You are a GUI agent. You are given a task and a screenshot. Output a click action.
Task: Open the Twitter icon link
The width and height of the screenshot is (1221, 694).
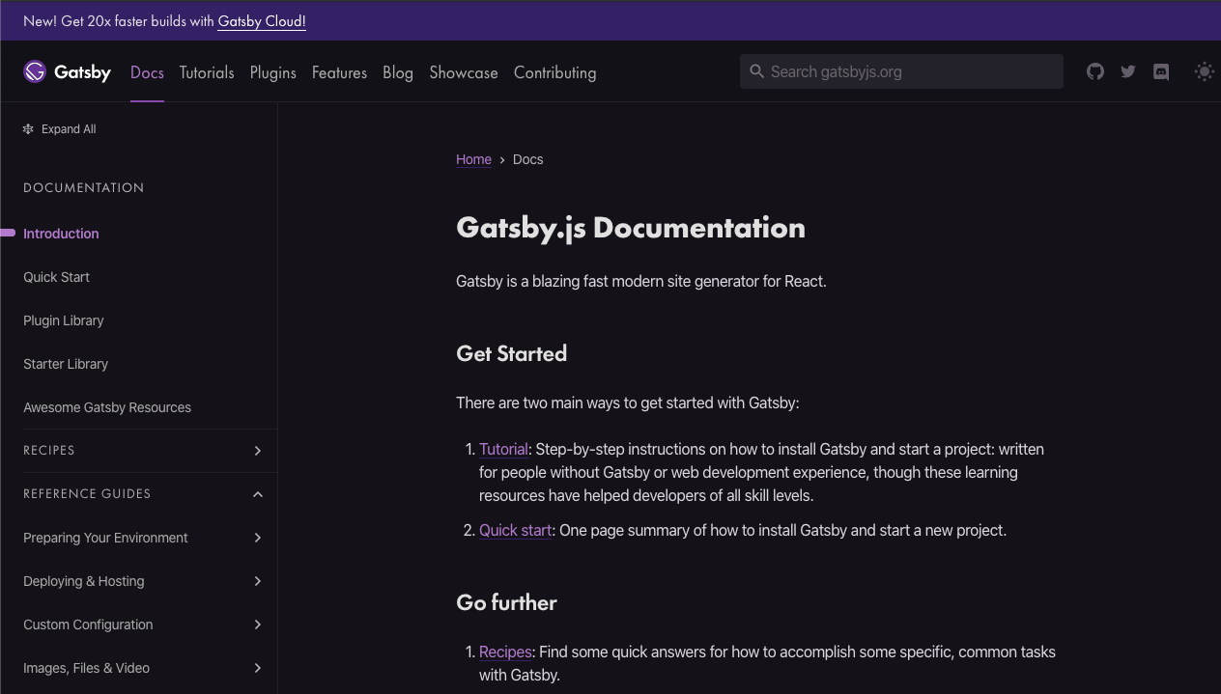point(1128,71)
